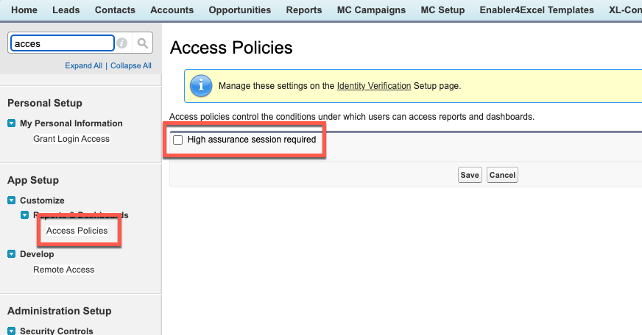Click the info icon inside search box
The width and height of the screenshot is (642, 335).
[x=122, y=43]
